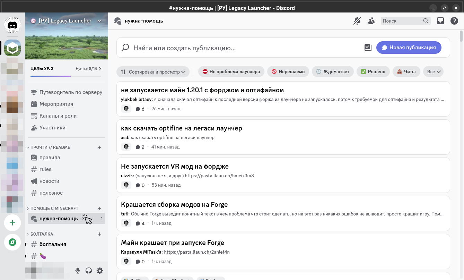The height and width of the screenshot is (280, 464).
Task: Click the server boost goal progress bar
Action: pos(66,76)
